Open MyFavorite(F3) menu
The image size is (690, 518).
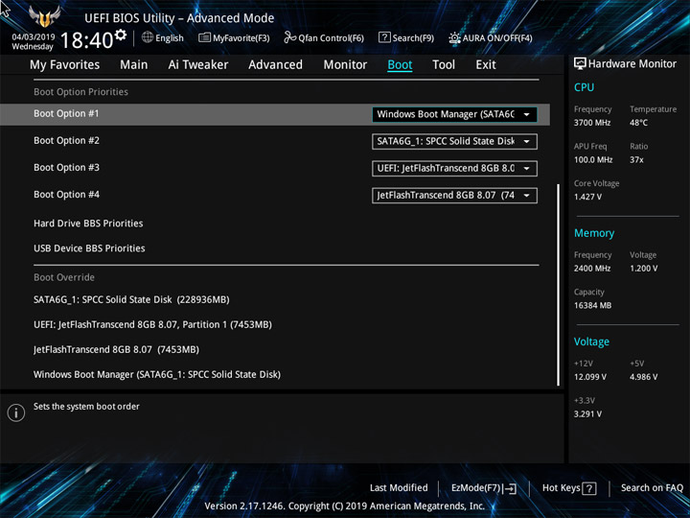pyautogui.click(x=234, y=37)
